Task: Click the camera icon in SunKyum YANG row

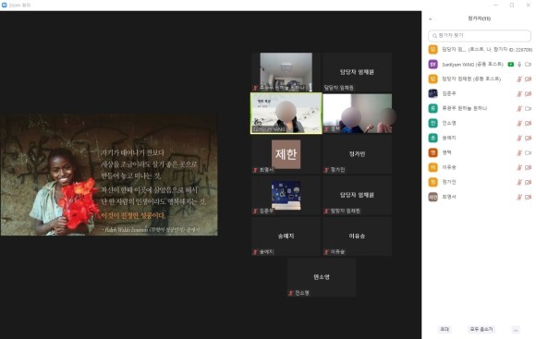Action: (528, 65)
